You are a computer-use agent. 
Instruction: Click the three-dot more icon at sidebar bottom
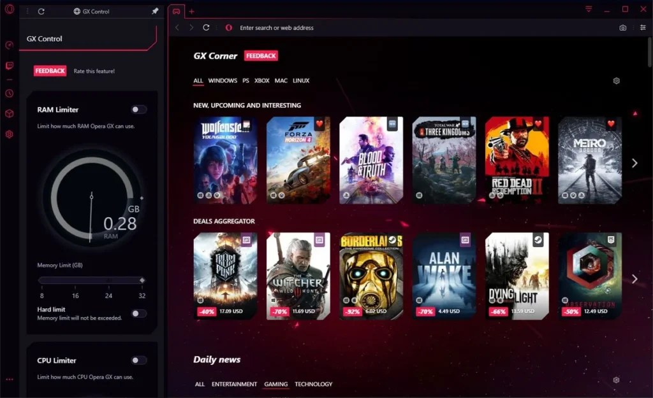point(9,380)
